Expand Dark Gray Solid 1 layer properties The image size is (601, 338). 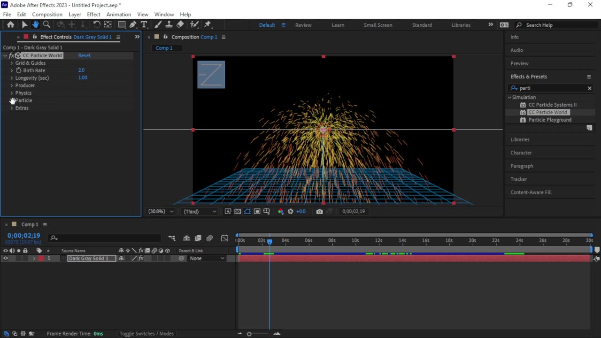[x=34, y=259]
